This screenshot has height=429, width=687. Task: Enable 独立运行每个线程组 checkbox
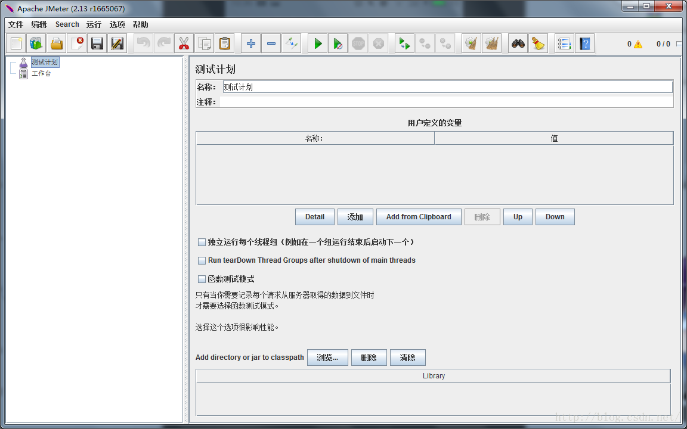202,242
